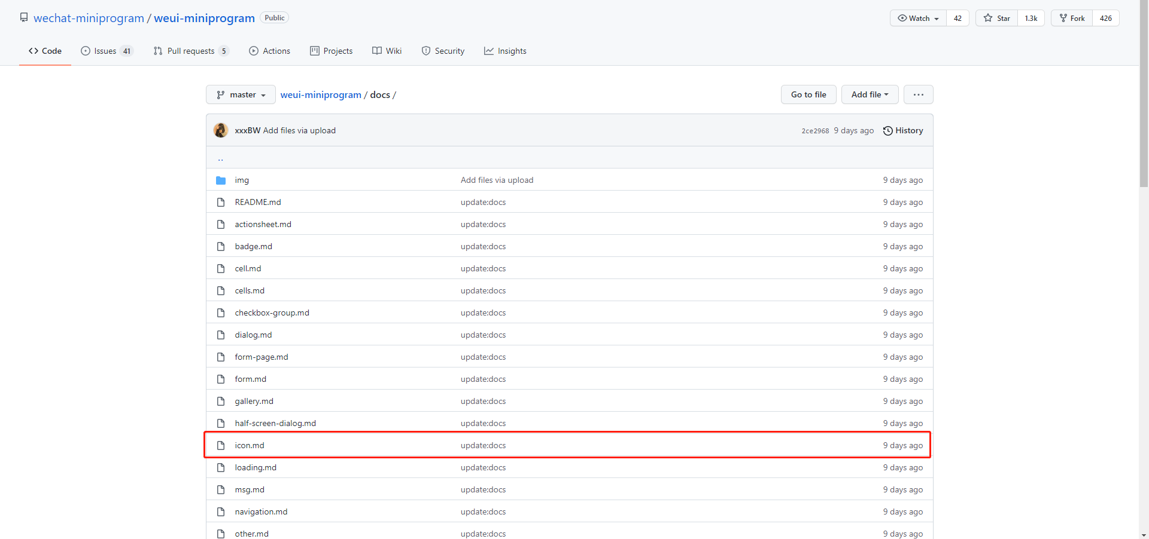Screen dimensions: 1149x539
Task: Click the file icon next to form-page.md
Action: pyautogui.click(x=221, y=357)
